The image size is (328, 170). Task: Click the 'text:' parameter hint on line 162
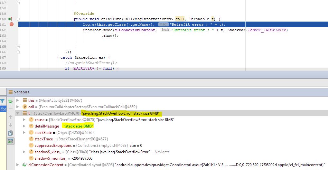[165, 30]
